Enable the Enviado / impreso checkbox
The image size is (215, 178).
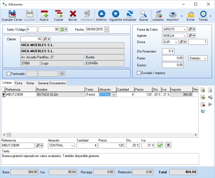pos(139,73)
